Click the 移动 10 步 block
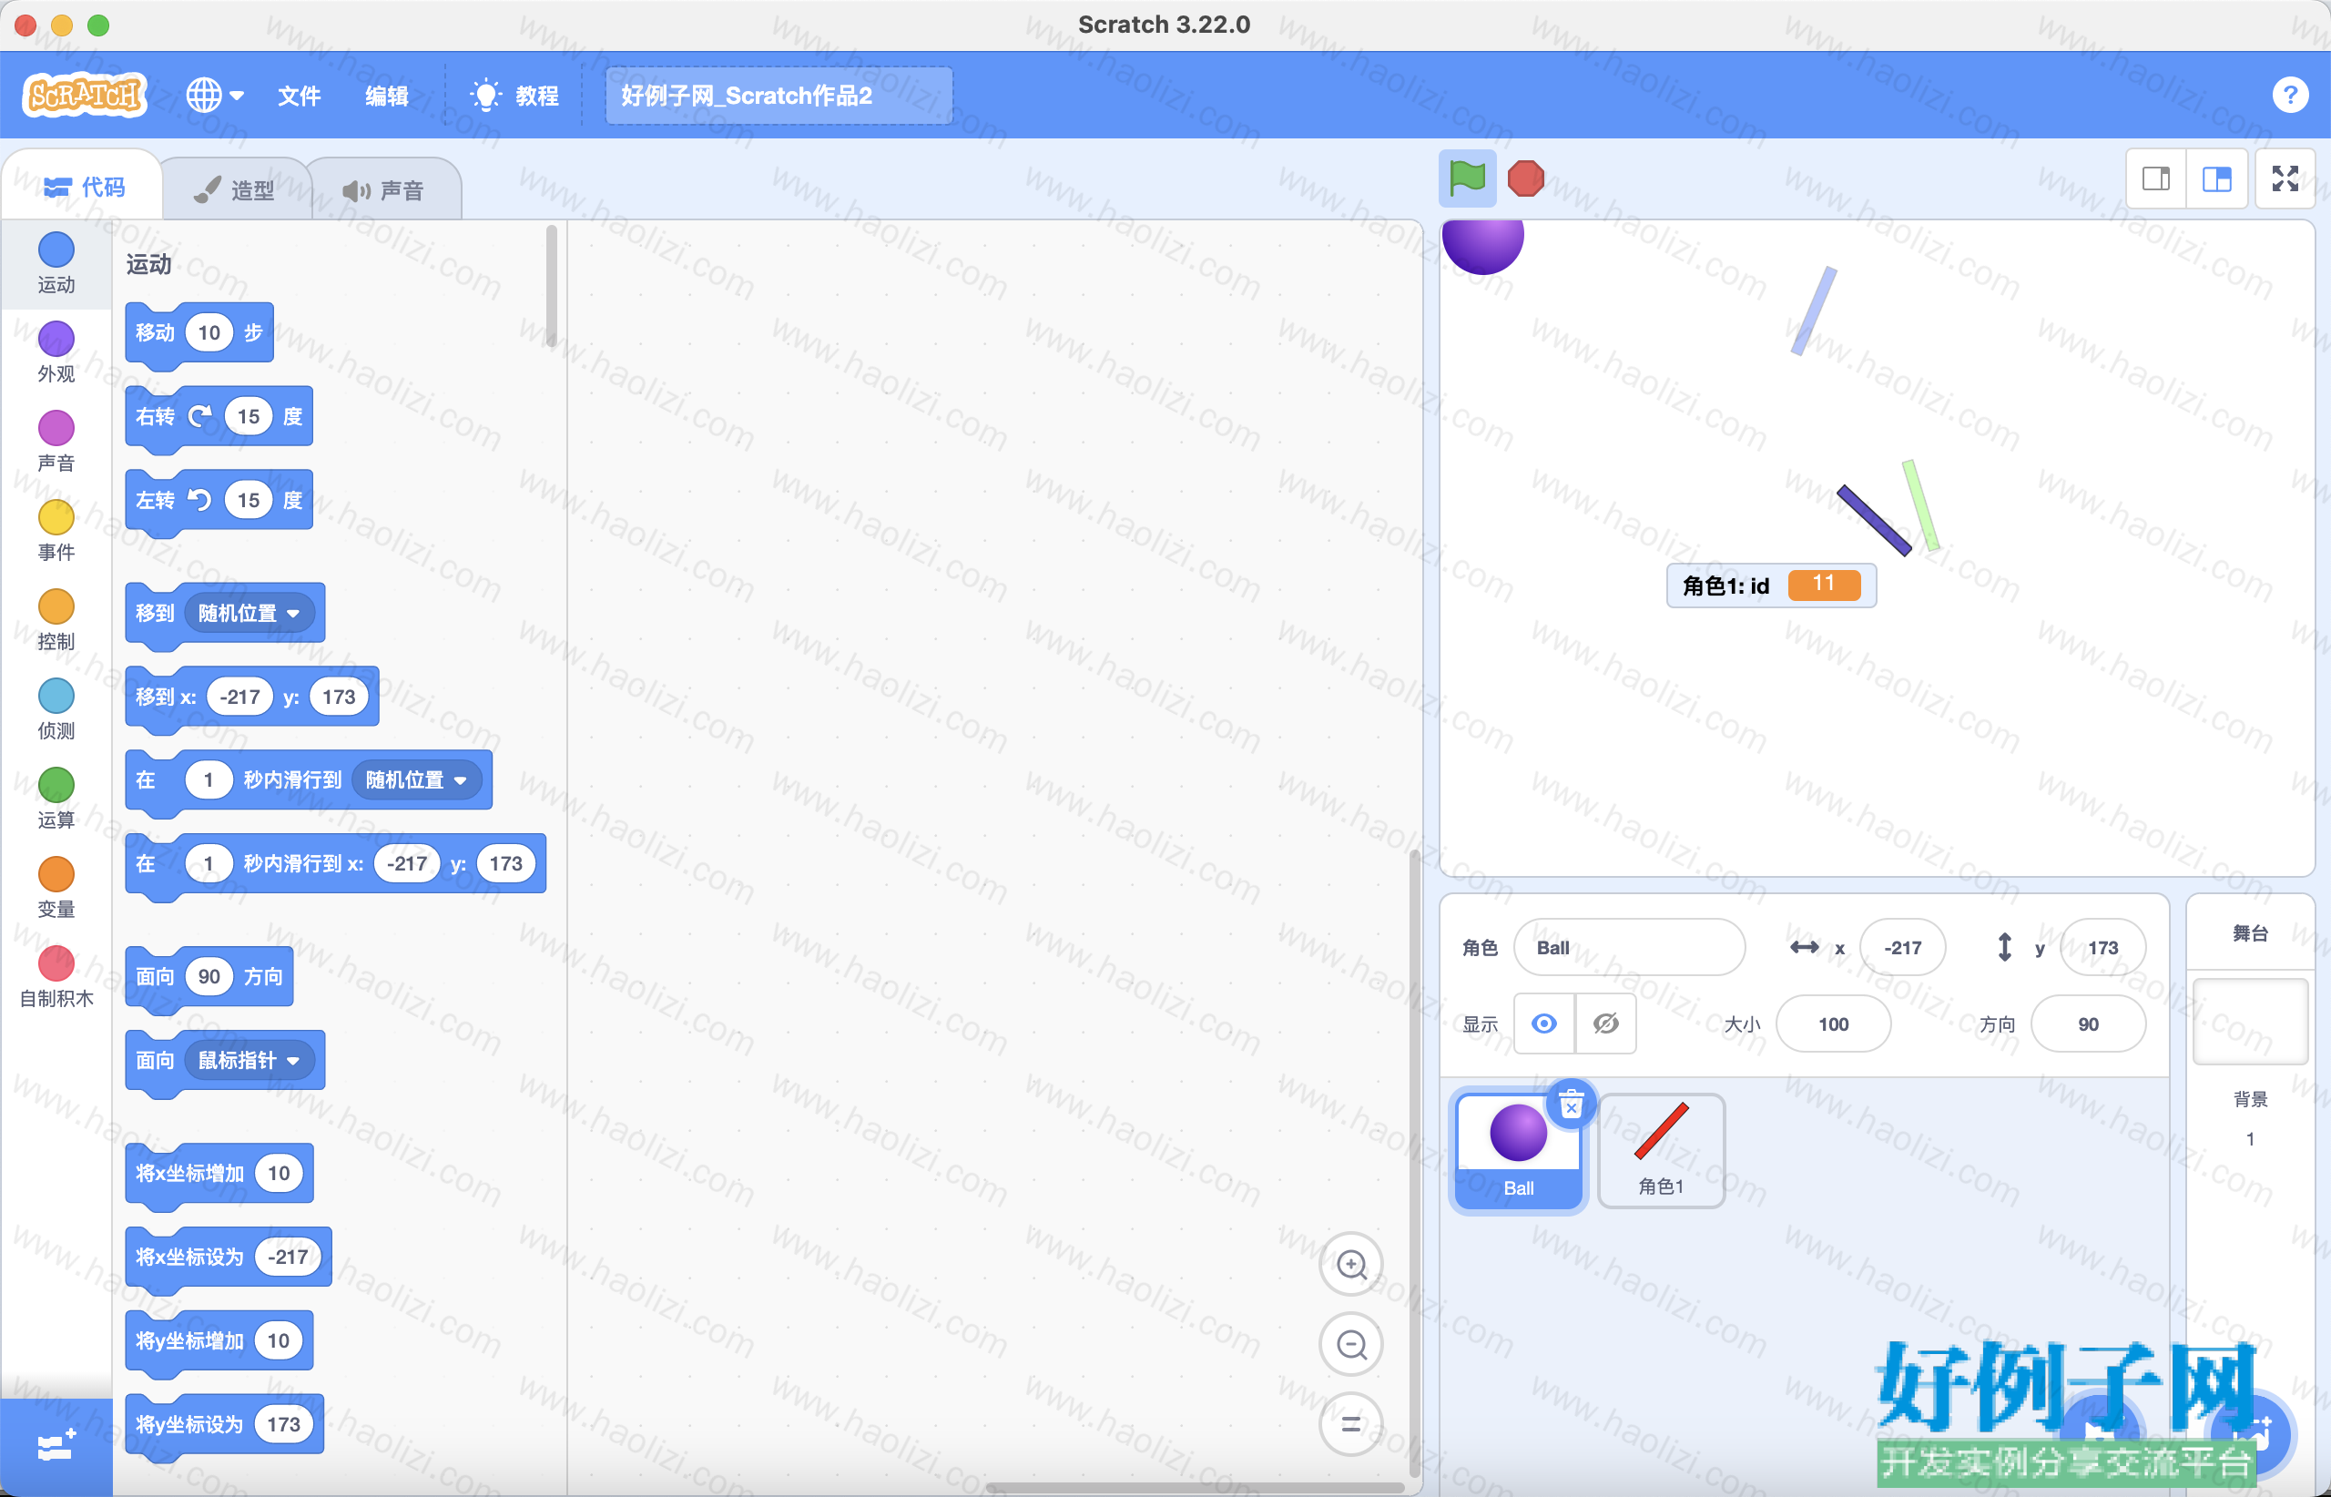The width and height of the screenshot is (2331, 1497). pyautogui.click(x=199, y=333)
